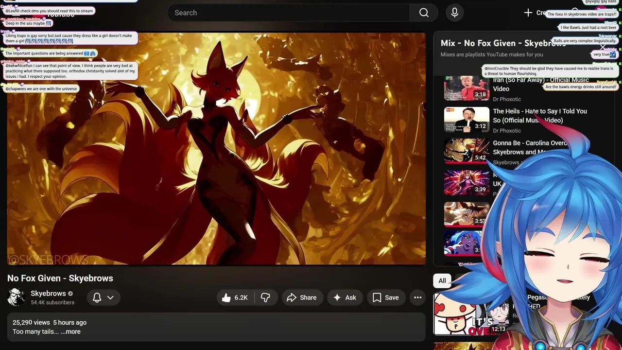Open the Skyebrows channel avatar
The height and width of the screenshot is (350, 622).
(x=16, y=297)
